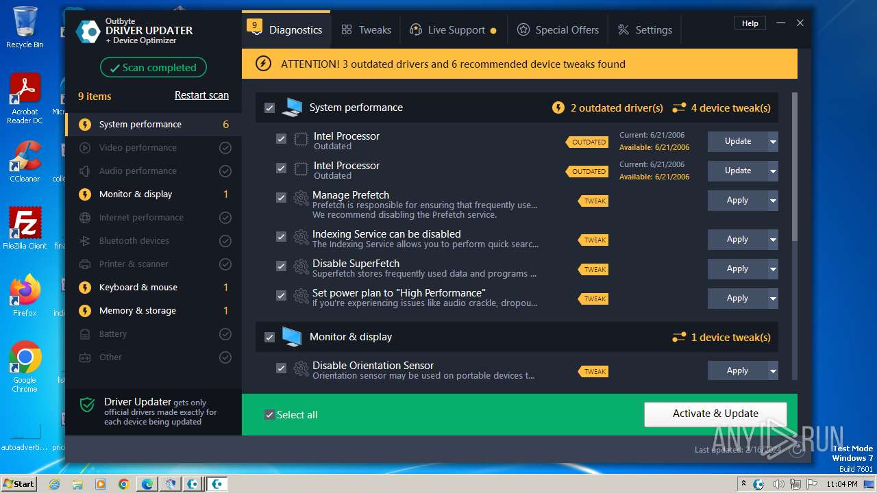Click the computer icon in System performance header

click(x=292, y=108)
